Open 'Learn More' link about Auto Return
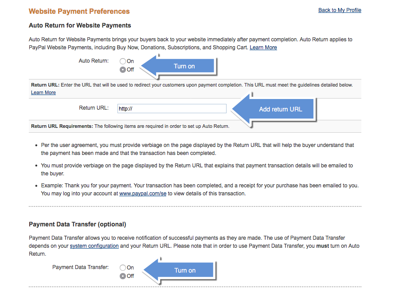 coord(263,47)
